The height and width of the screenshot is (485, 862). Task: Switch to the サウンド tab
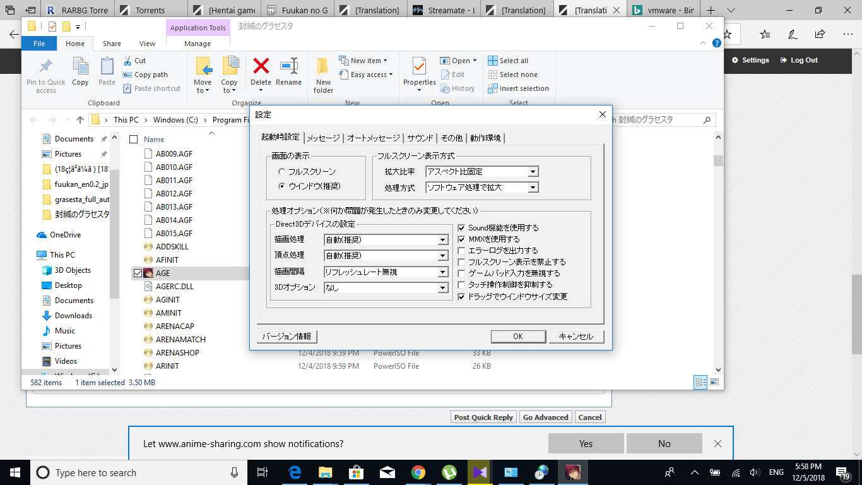[x=420, y=138]
